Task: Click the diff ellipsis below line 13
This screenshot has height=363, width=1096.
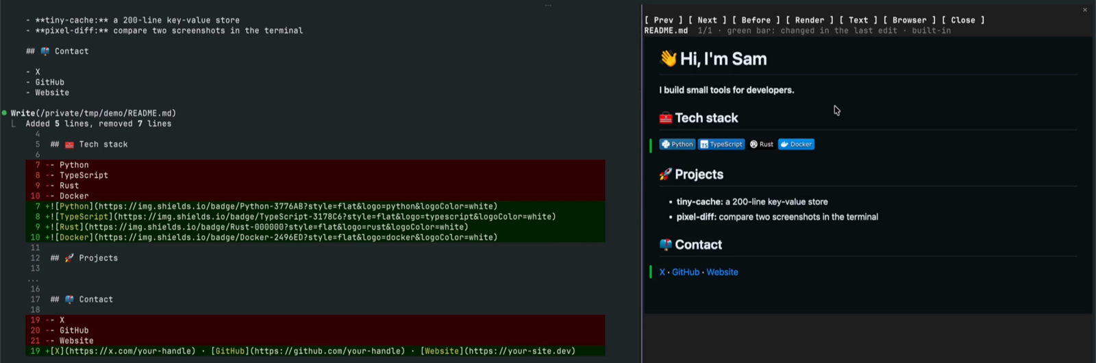Action: tap(32, 279)
